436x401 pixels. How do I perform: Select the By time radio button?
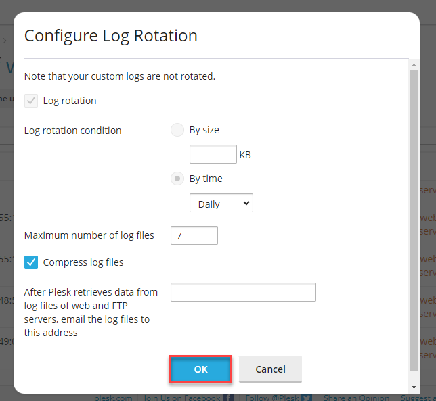[177, 179]
